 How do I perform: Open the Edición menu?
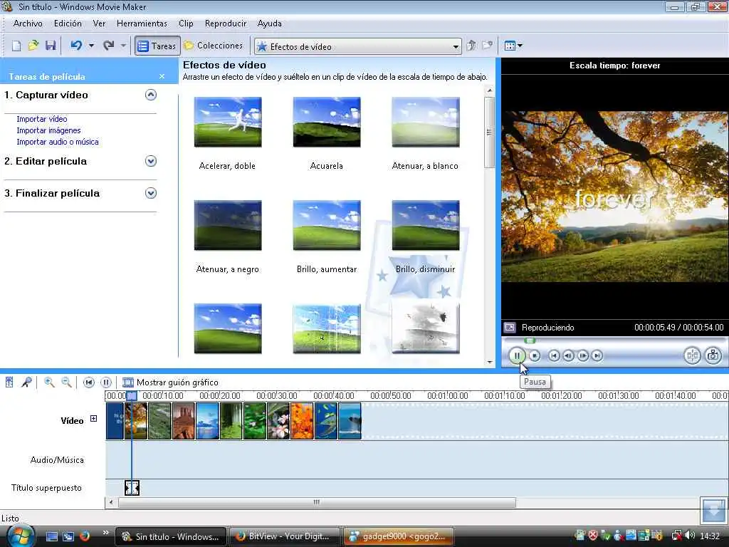point(68,24)
